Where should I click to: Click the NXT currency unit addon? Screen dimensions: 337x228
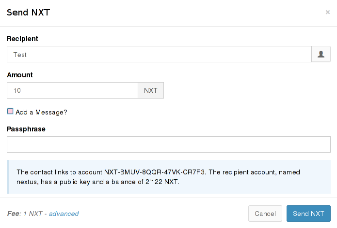[151, 90]
